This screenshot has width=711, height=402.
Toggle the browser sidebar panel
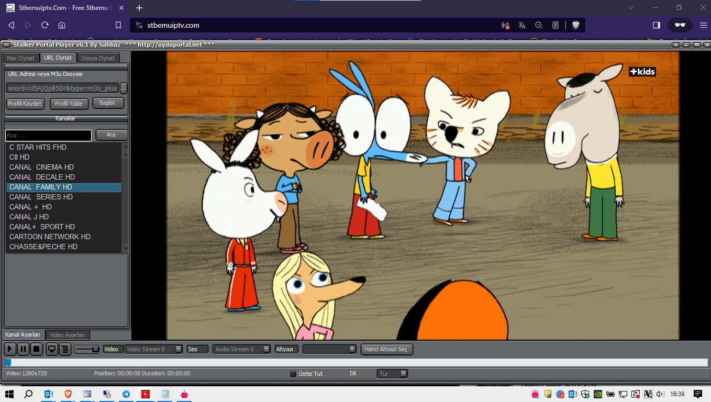tap(657, 25)
